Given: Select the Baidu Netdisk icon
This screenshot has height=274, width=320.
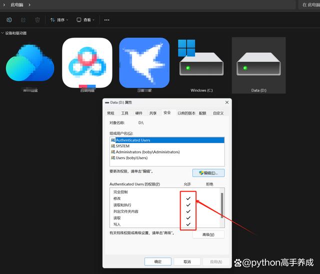Looking at the screenshot, I should (87, 63).
